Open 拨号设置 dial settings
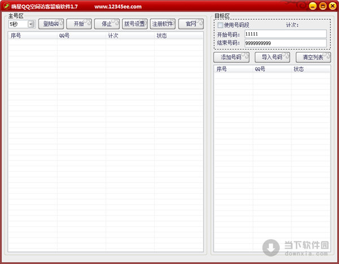This screenshot has height=264, width=339. (x=134, y=24)
